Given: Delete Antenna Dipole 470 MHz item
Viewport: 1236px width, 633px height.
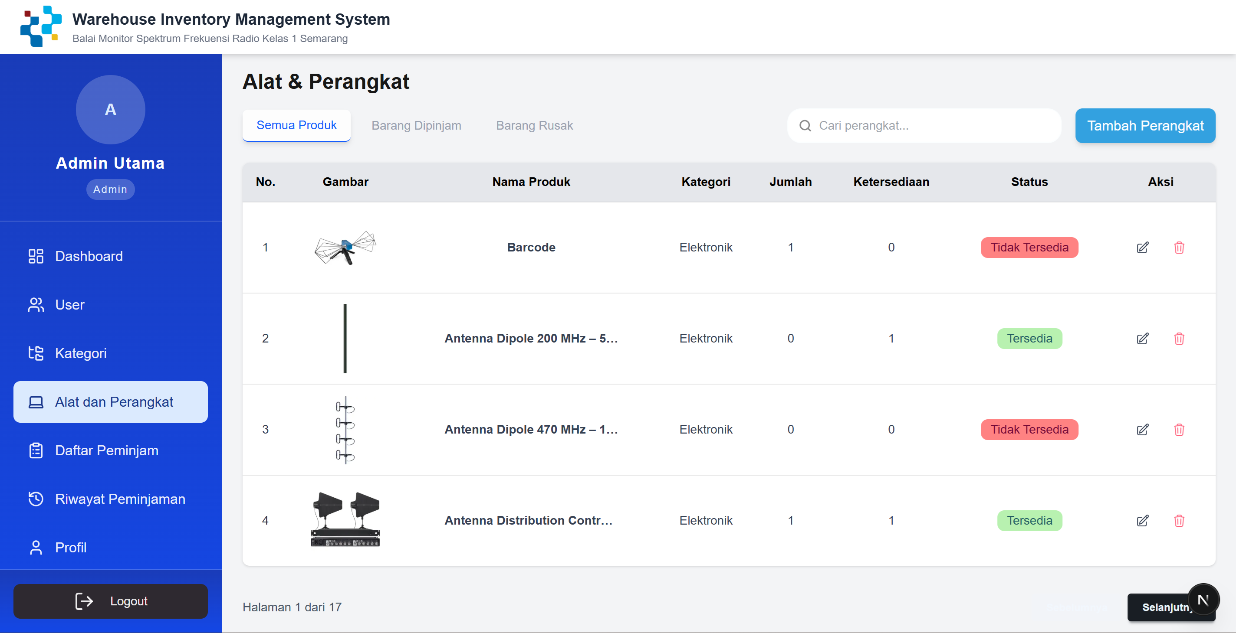Looking at the screenshot, I should point(1179,429).
